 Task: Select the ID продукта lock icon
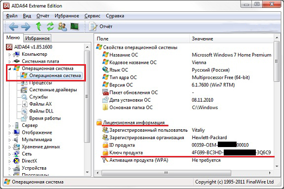pos(105,145)
